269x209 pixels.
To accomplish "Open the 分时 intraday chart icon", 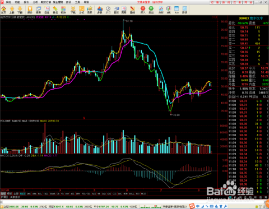I will (161, 10).
